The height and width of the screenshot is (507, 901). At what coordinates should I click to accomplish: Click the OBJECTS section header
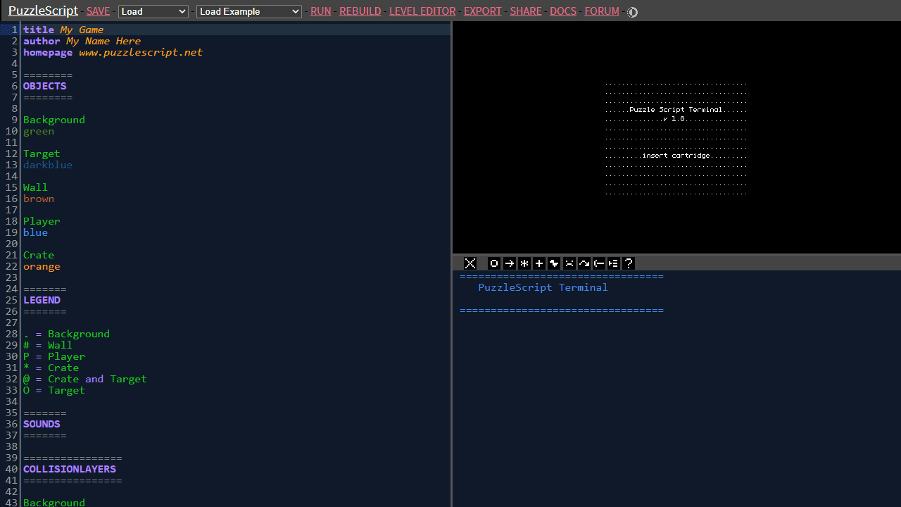tap(45, 86)
